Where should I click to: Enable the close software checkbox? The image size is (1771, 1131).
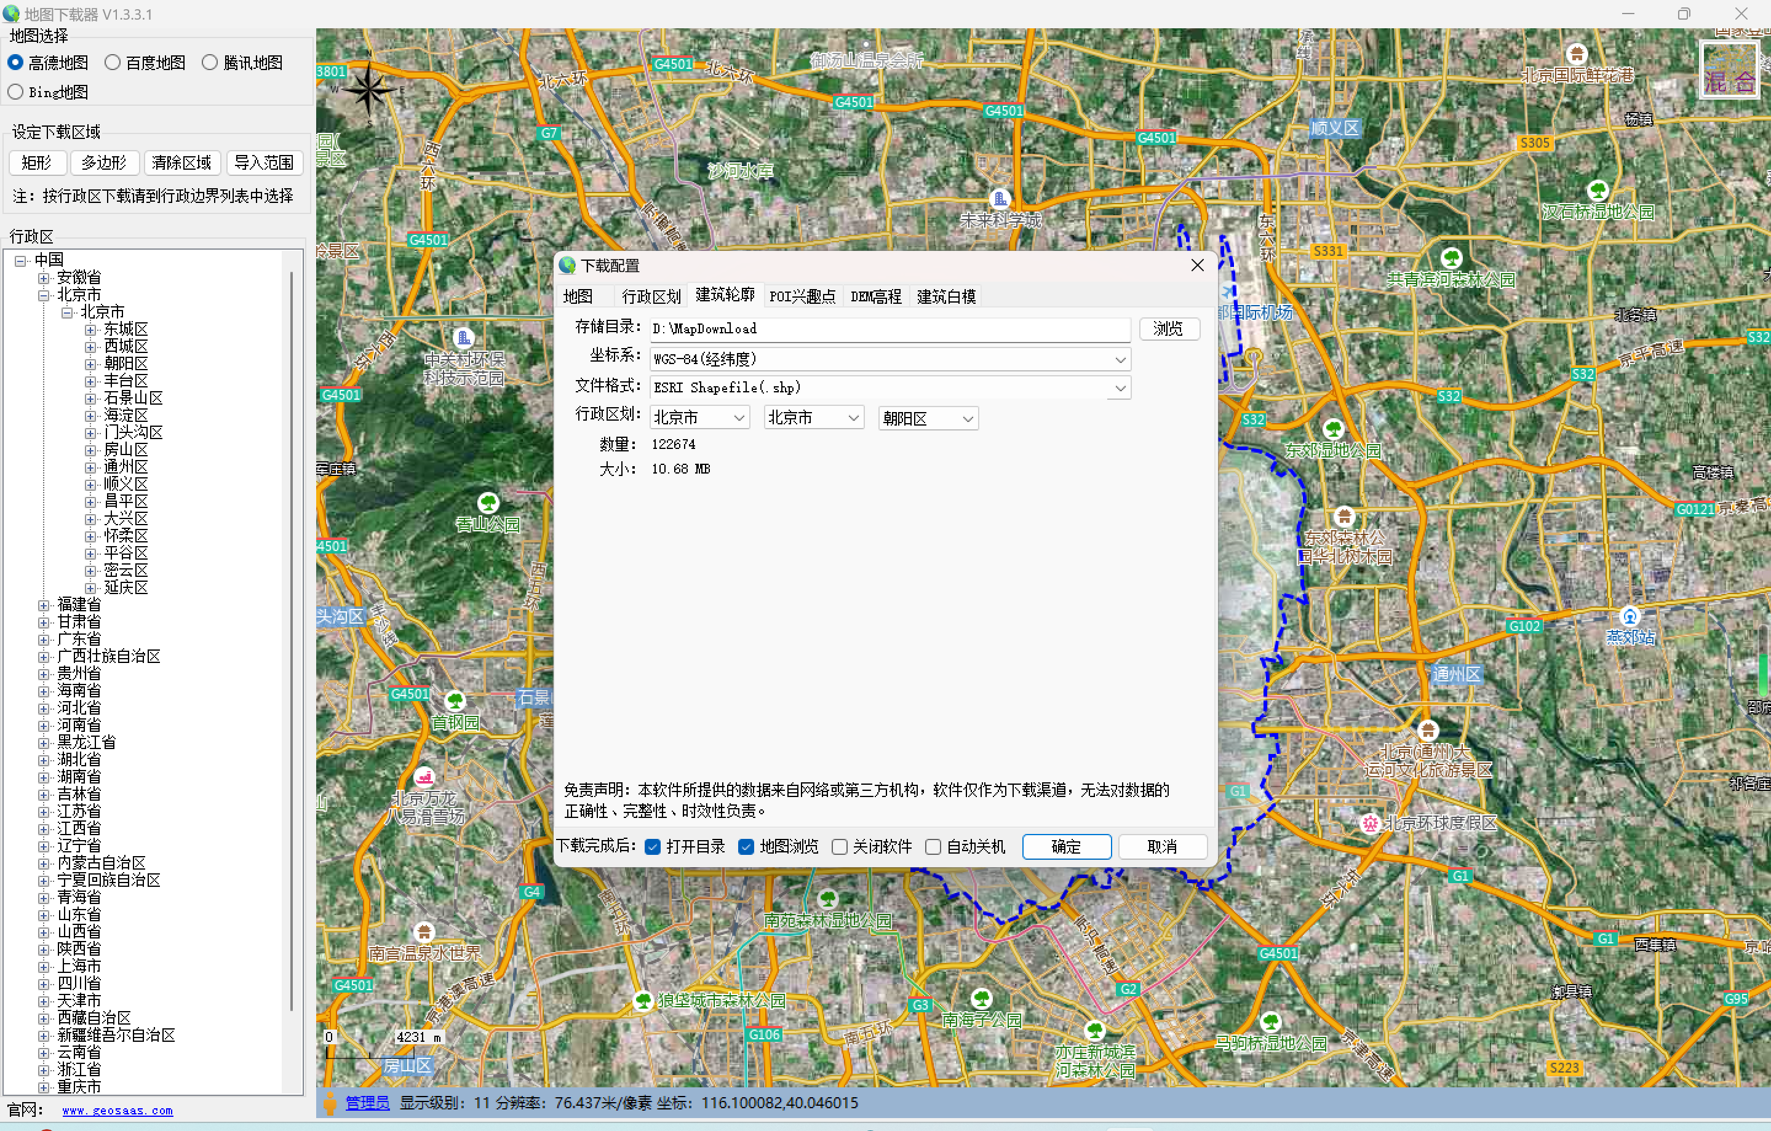[x=839, y=847]
